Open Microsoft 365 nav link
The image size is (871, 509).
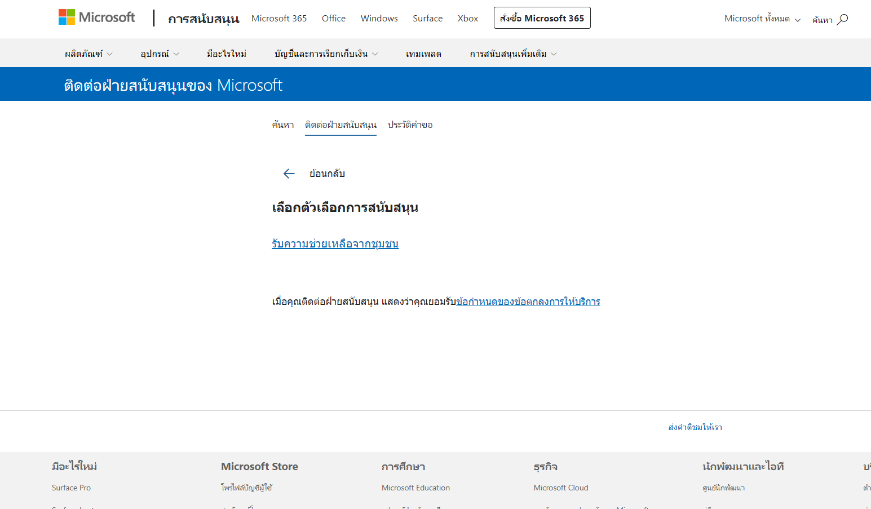point(279,18)
